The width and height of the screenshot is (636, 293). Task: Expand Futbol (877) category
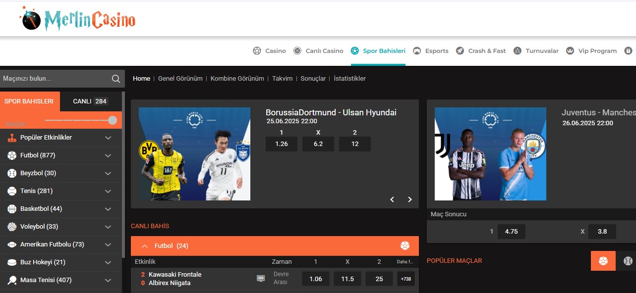tap(108, 155)
